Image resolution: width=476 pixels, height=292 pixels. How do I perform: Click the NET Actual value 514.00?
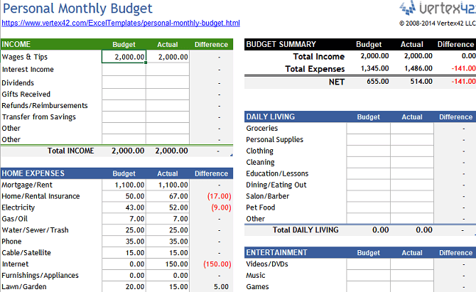click(412, 82)
